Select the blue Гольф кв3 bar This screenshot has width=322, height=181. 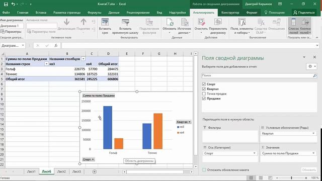click(x=108, y=127)
